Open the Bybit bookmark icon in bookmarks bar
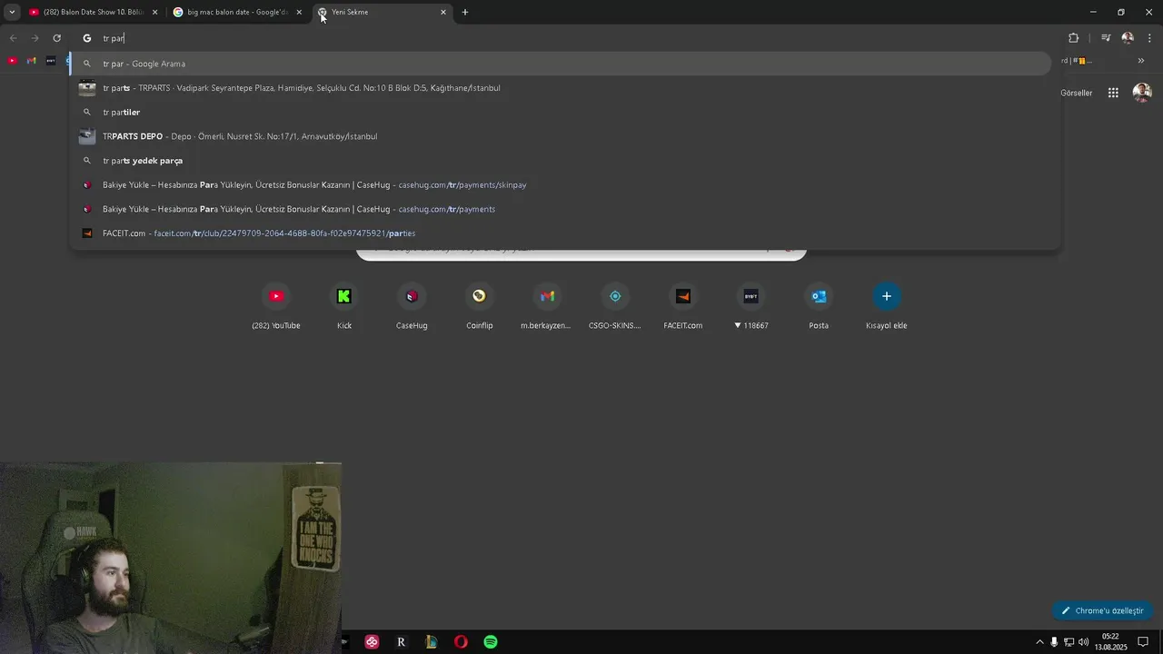The height and width of the screenshot is (654, 1163). pos(51,61)
